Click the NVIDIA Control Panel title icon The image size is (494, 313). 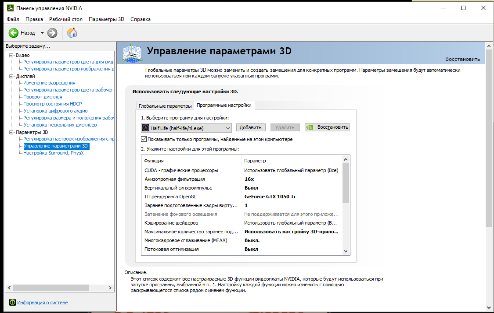click(11, 8)
